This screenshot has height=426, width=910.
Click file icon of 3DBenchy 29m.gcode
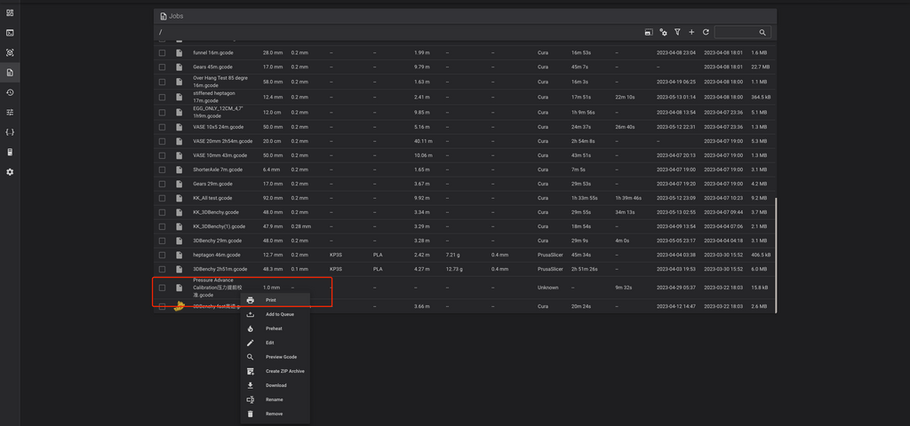click(x=180, y=241)
